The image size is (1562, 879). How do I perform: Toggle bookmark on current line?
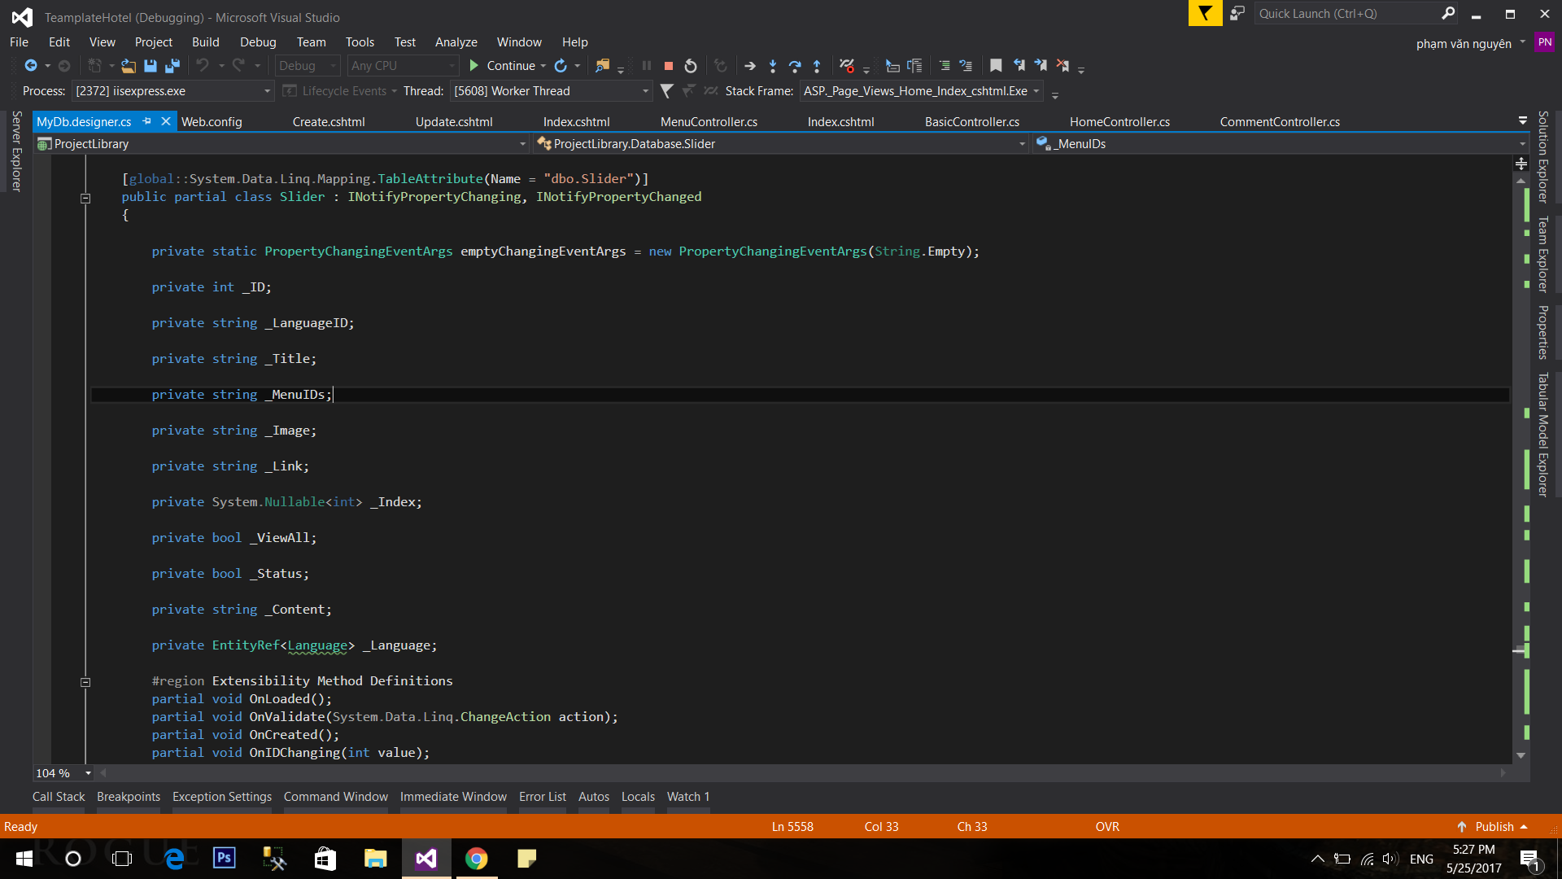tap(996, 66)
